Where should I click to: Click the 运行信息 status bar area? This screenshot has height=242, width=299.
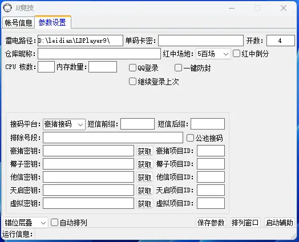pyautogui.click(x=149, y=234)
